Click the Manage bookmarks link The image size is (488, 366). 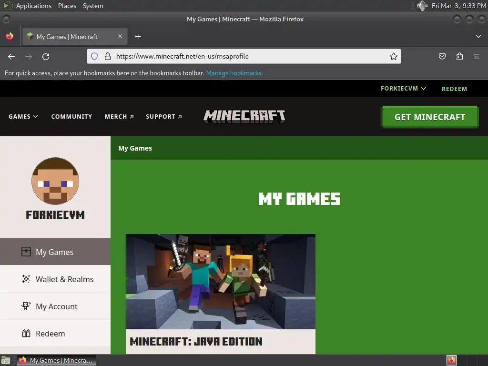coord(236,73)
